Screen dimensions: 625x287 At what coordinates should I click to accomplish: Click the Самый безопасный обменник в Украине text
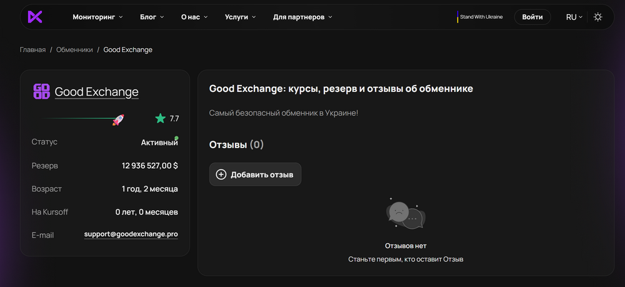284,113
